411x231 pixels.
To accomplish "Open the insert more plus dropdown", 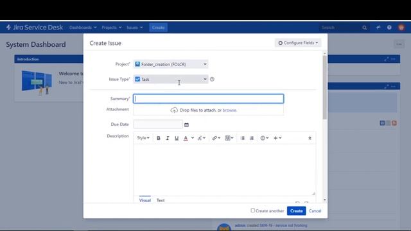I will click(x=277, y=138).
